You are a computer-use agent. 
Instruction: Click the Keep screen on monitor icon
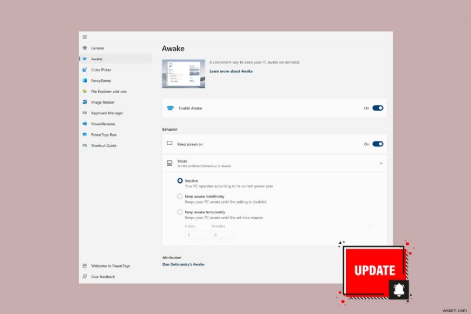coord(170,143)
